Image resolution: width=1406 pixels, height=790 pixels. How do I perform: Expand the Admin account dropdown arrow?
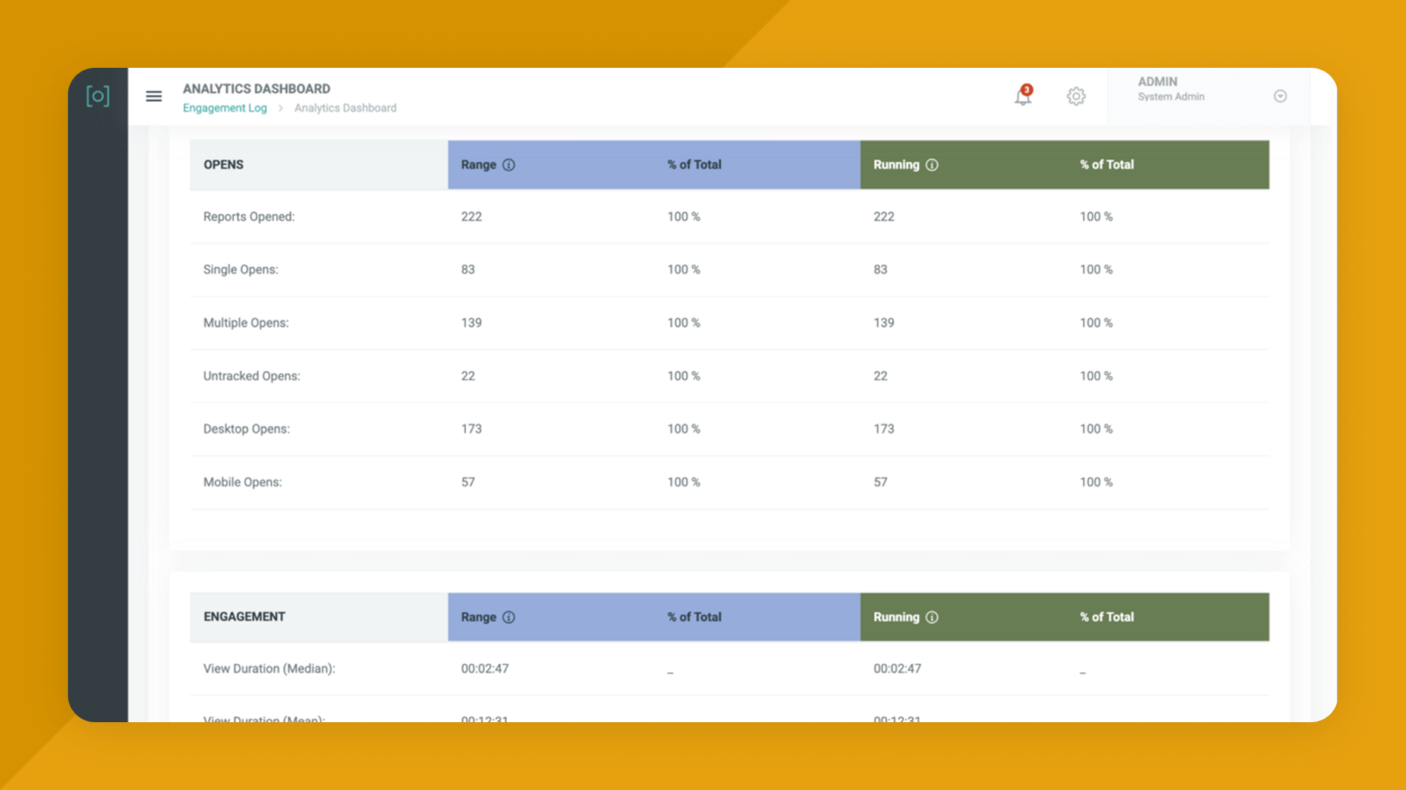point(1280,96)
